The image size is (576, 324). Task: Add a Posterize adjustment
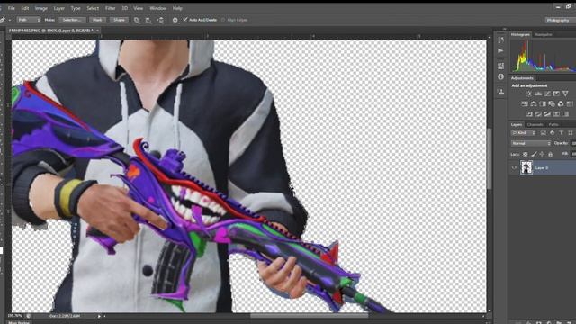point(538,114)
